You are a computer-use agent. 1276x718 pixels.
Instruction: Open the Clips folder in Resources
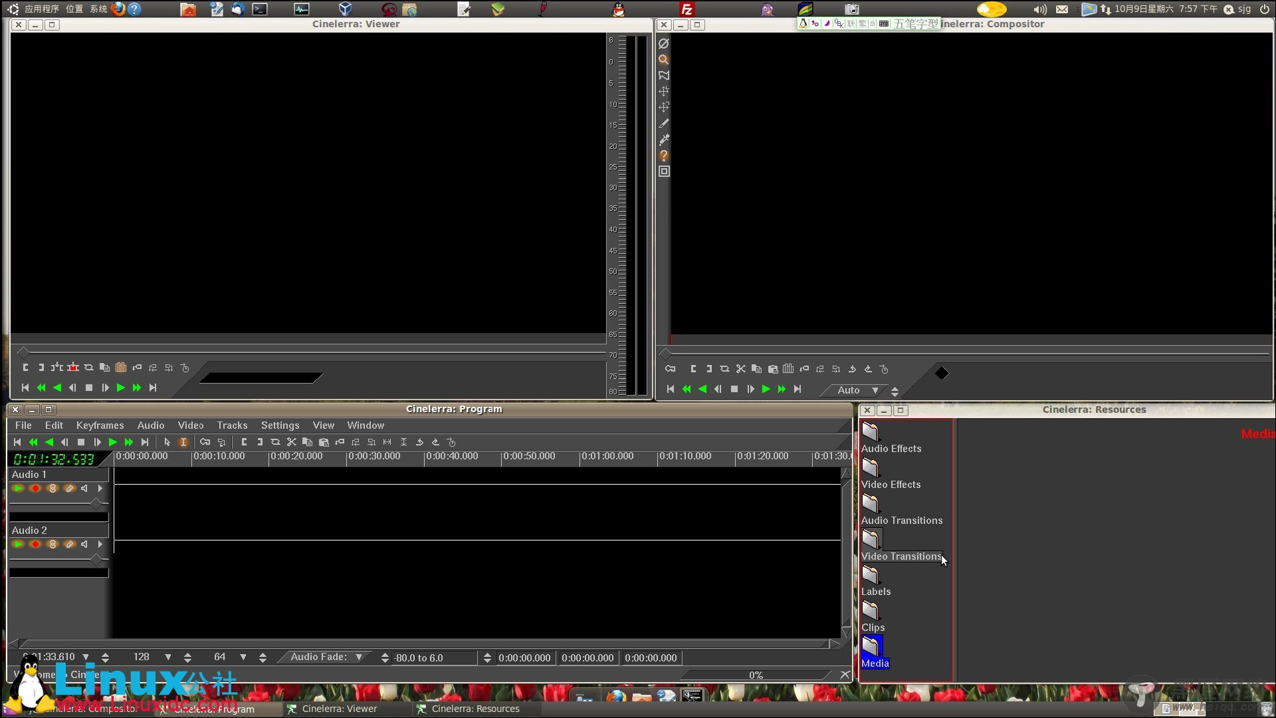point(873,618)
